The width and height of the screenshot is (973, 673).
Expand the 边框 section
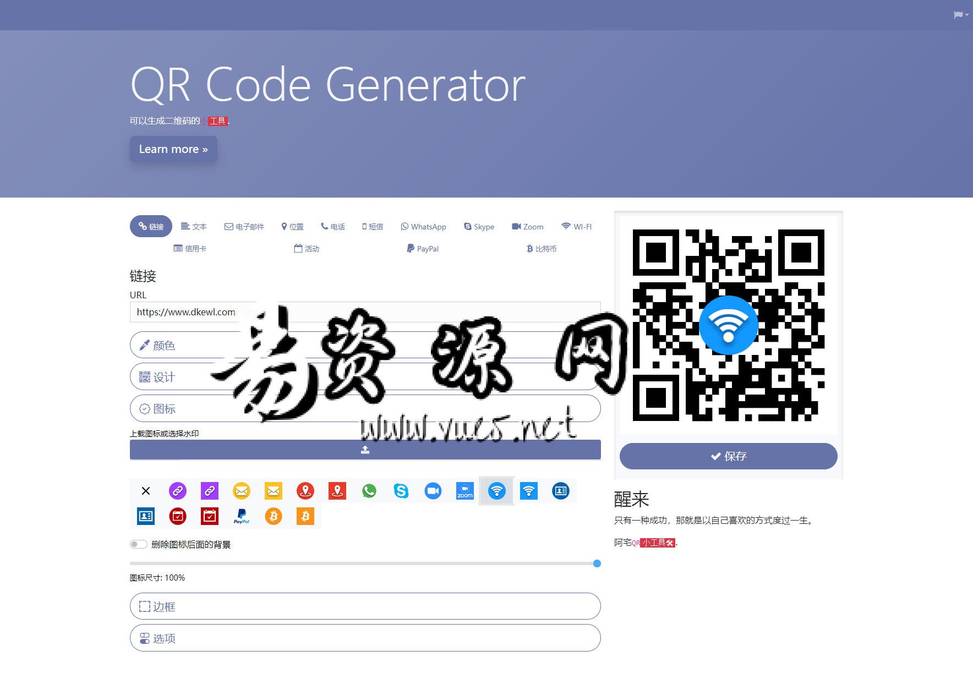click(365, 606)
